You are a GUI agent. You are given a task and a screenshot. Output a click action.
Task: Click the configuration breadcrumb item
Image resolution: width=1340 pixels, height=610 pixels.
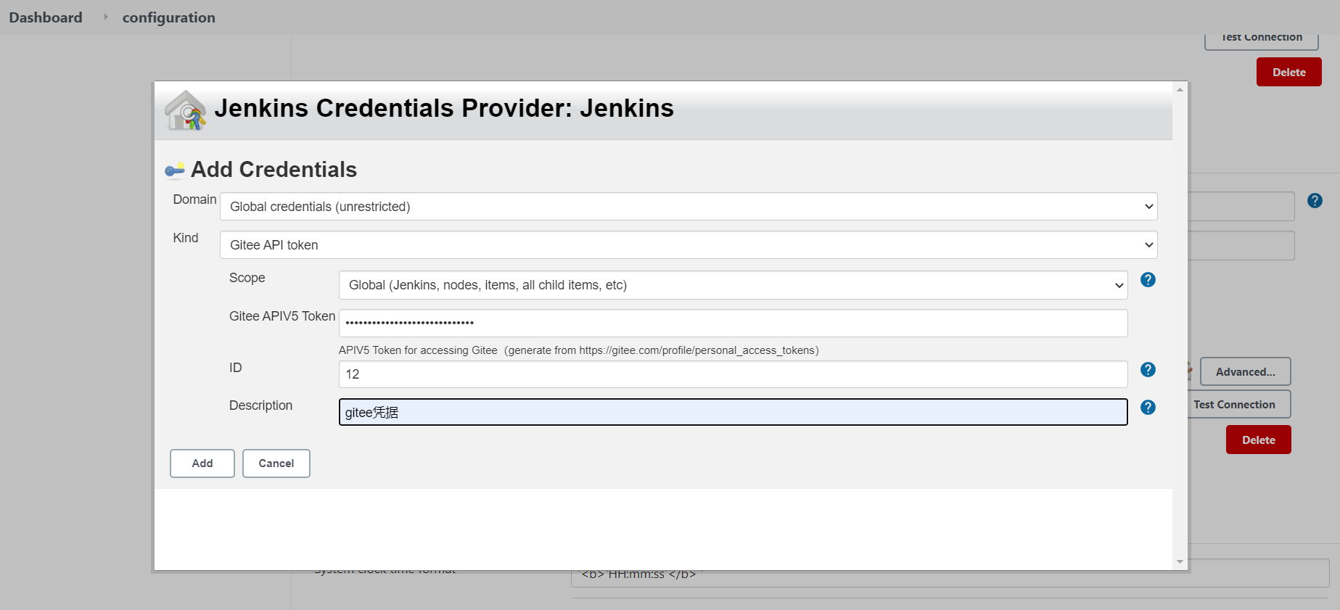(169, 17)
